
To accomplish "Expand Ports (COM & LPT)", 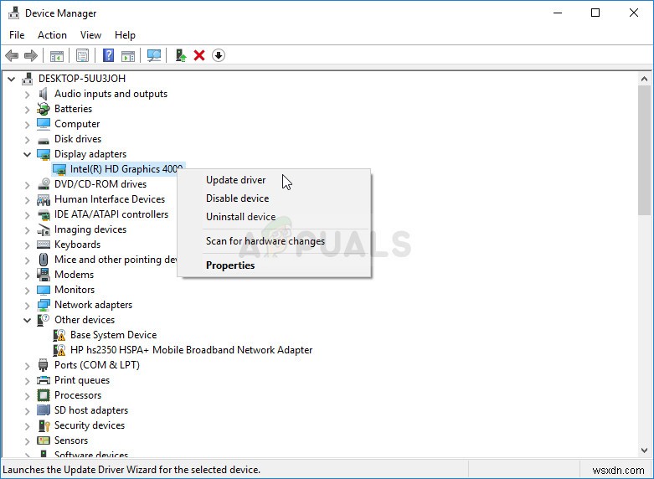I will coord(27,365).
